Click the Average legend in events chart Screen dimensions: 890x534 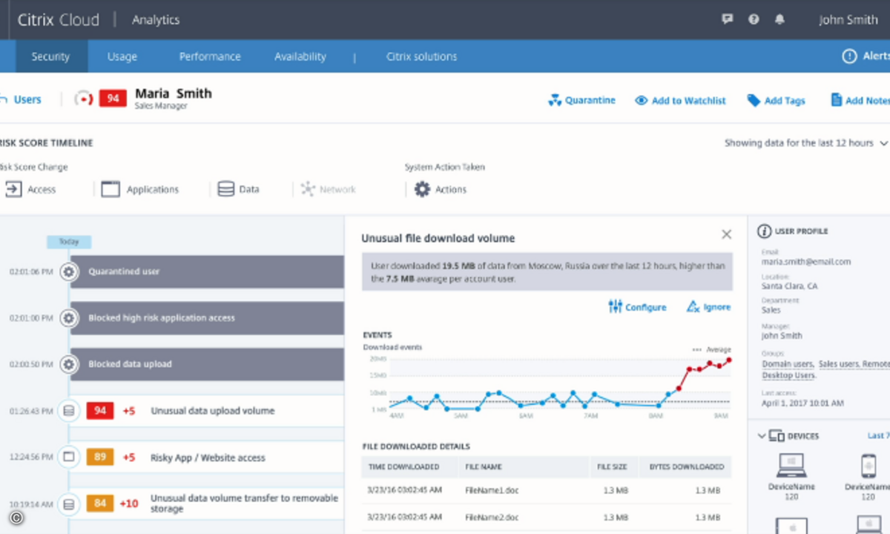711,349
